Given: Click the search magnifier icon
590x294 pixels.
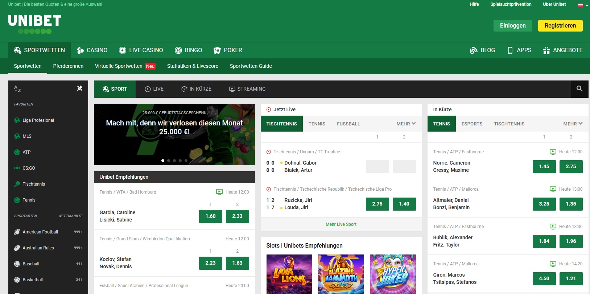Looking at the screenshot, I should click(579, 89).
